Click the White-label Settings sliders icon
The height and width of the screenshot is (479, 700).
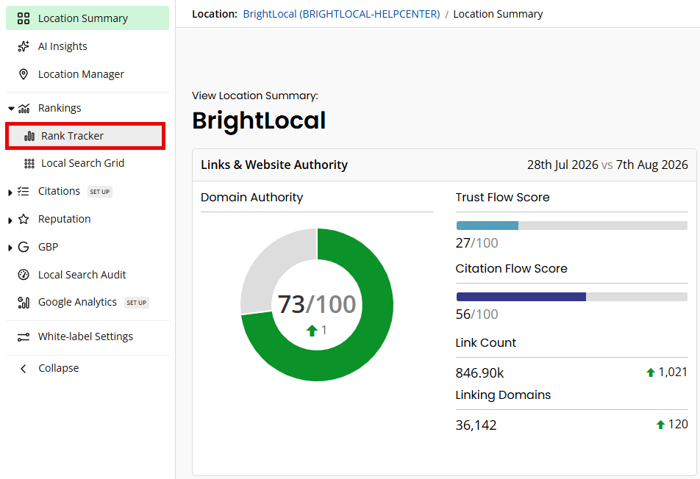[24, 336]
